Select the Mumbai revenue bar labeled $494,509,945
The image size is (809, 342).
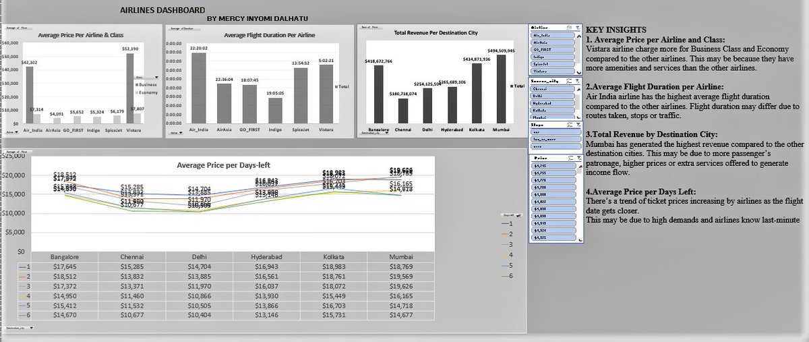[x=502, y=89]
